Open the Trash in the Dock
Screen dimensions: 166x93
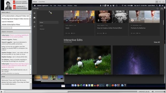[125, 85]
